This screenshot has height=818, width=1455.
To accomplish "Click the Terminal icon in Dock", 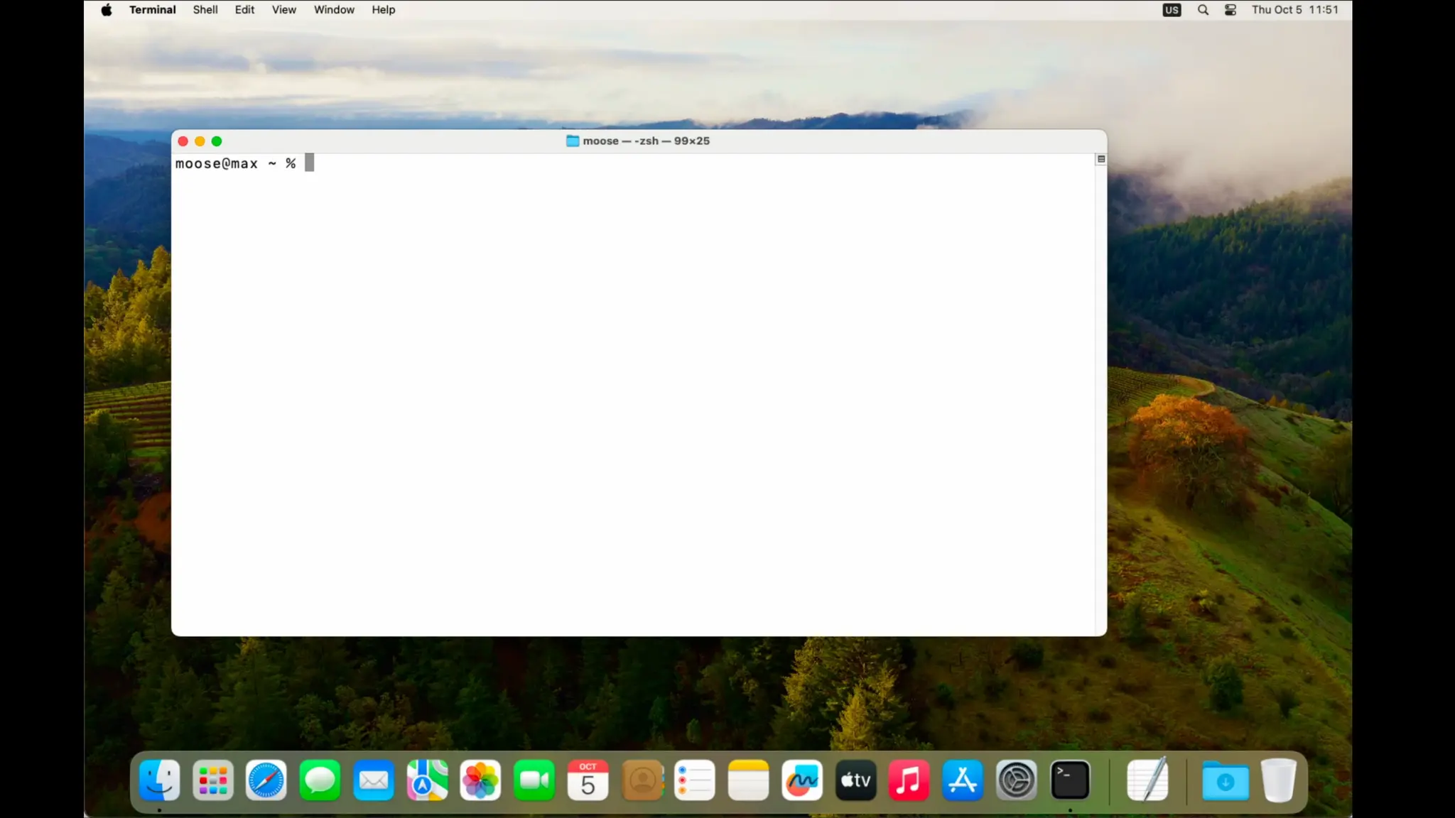I will click(x=1070, y=780).
